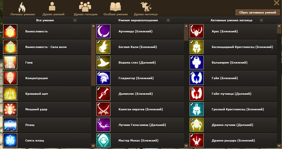282x149 pixels.
Task: Click the Мастер Монах hooded icon
Action: (x=103, y=141)
